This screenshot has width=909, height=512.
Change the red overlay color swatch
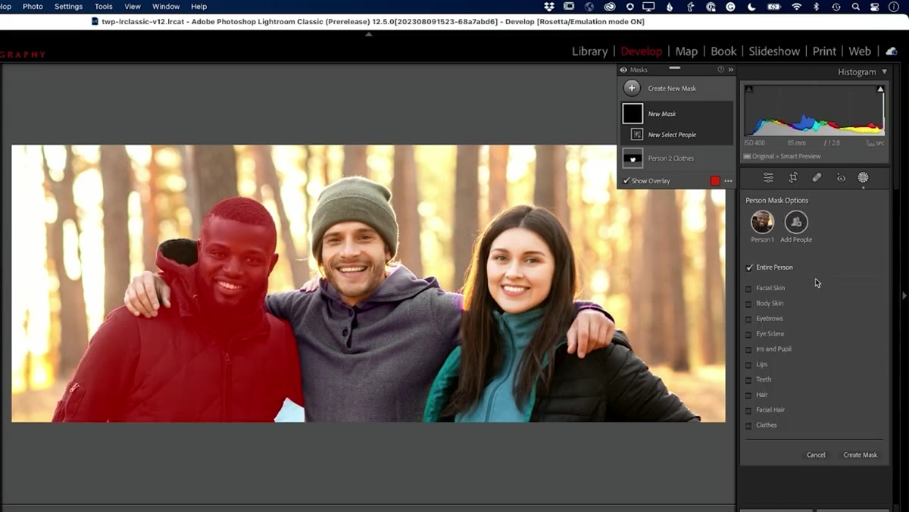point(715,181)
